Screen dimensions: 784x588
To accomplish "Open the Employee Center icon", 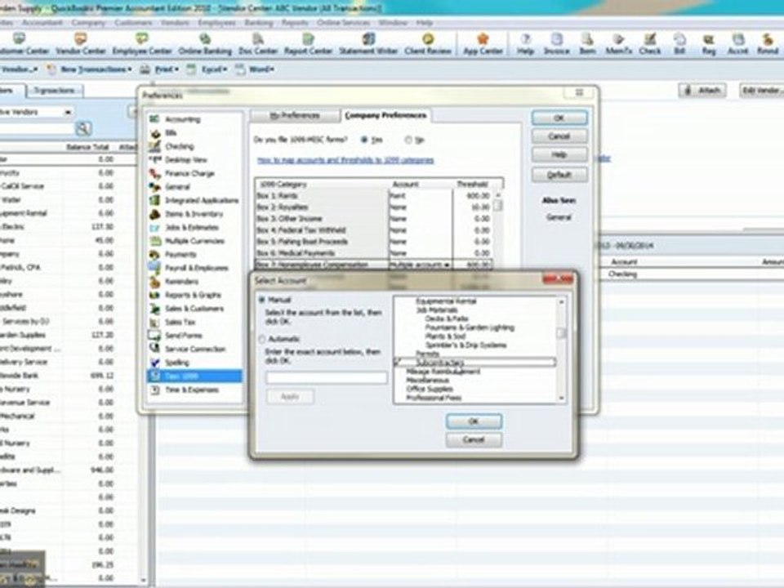I will click(x=142, y=44).
